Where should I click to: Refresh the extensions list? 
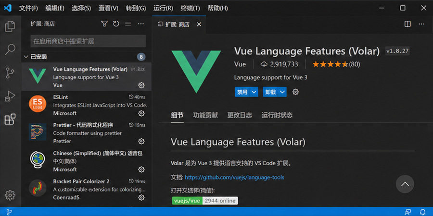click(116, 24)
